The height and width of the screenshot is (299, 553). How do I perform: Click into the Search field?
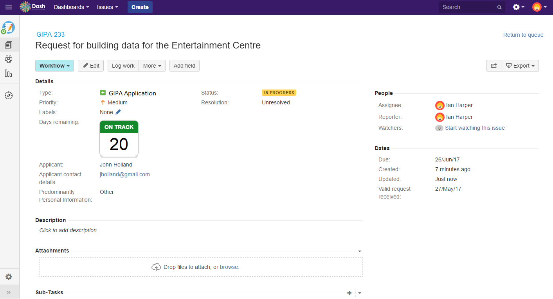pyautogui.click(x=468, y=7)
